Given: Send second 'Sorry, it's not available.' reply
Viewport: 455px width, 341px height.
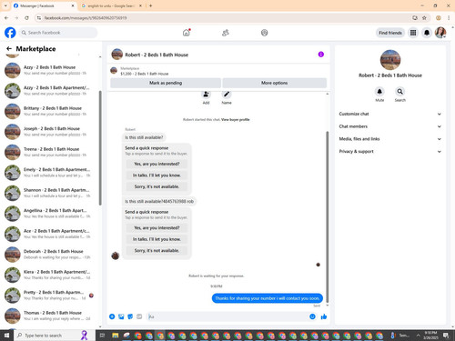Looking at the screenshot, I should point(157,251).
